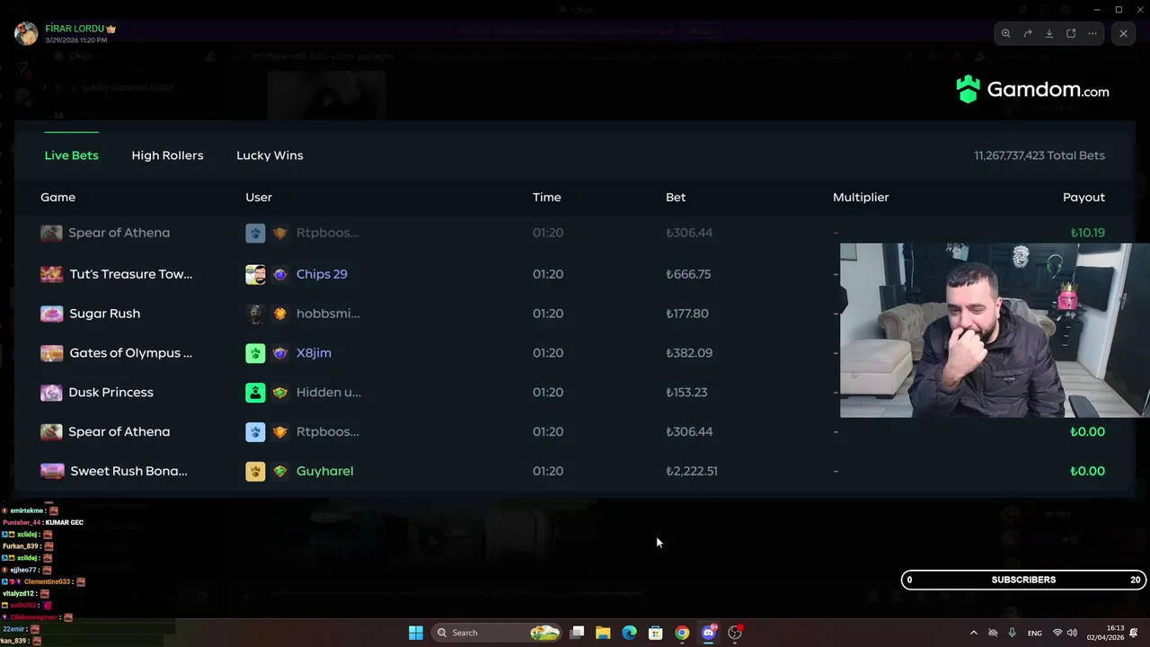The image size is (1150, 647).
Task: Open File Explorer from the taskbar
Action: (603, 633)
